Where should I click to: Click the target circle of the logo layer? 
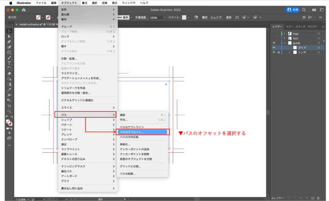click(x=319, y=33)
